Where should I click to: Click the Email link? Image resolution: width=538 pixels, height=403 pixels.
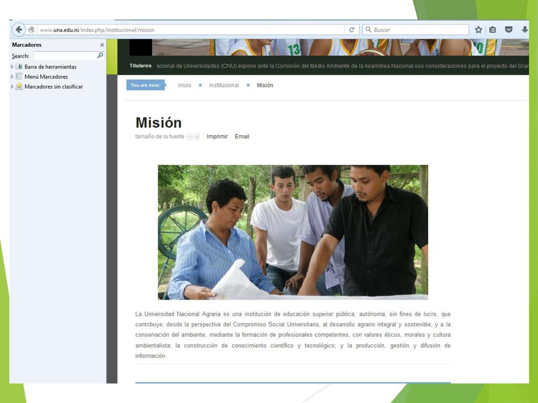tap(242, 136)
